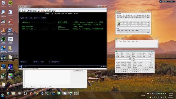Switch to the RLU tab
Viewport: 176px width, 99px height.
point(125,41)
